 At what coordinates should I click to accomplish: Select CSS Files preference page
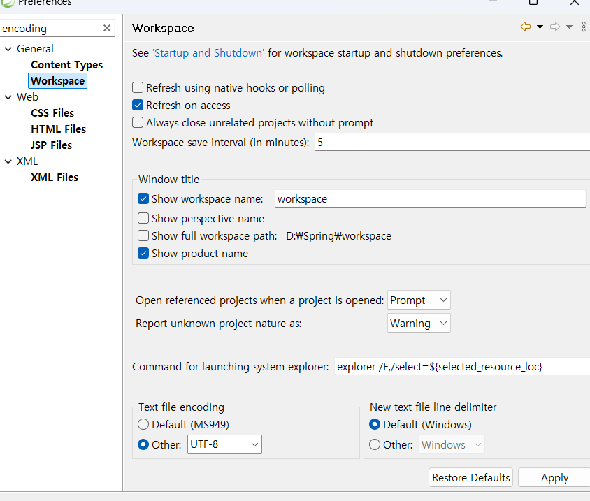click(x=52, y=112)
